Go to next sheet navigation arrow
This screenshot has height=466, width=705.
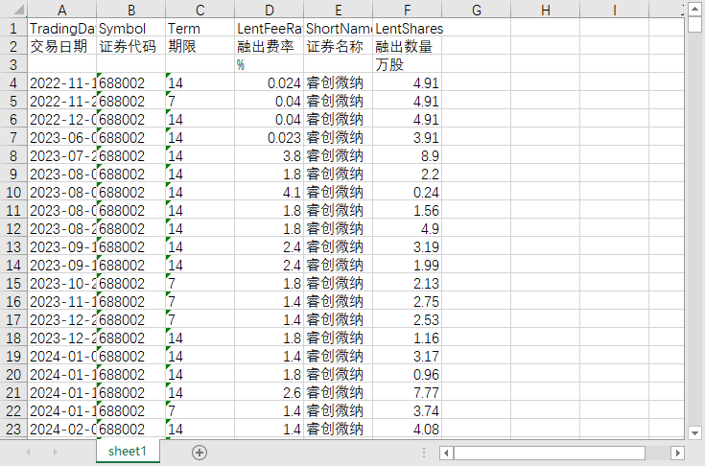[56, 452]
